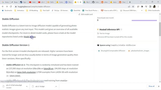Show more bookmarks overflow chevron
Screen dimensions: 161x90
(x=142, y=10)
